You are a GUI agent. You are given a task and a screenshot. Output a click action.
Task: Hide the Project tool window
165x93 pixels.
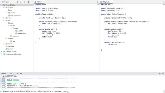[32, 2]
